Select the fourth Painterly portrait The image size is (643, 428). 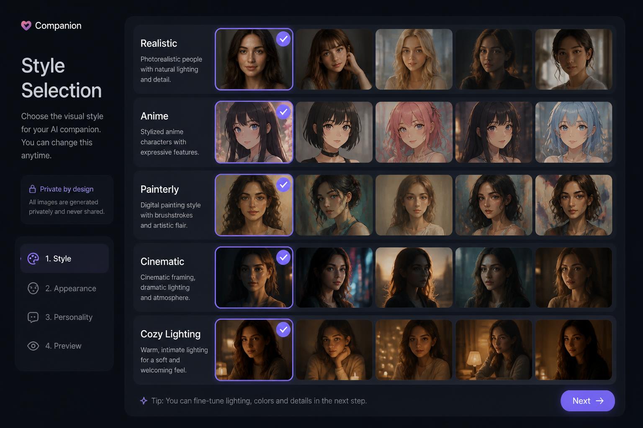point(494,205)
